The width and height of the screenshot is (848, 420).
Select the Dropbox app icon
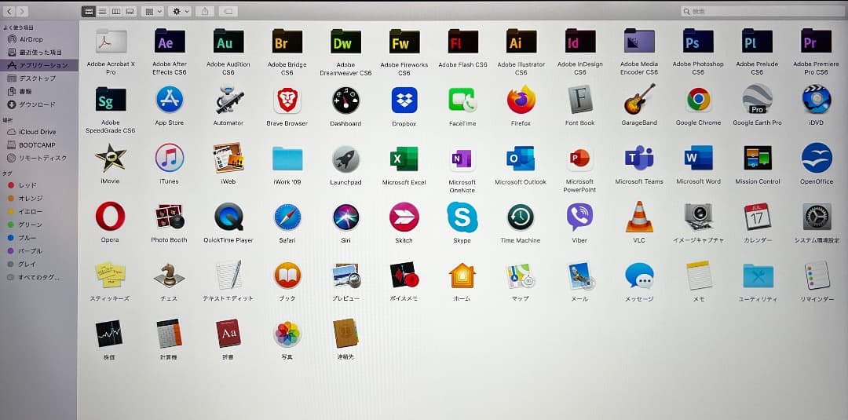pyautogui.click(x=404, y=100)
